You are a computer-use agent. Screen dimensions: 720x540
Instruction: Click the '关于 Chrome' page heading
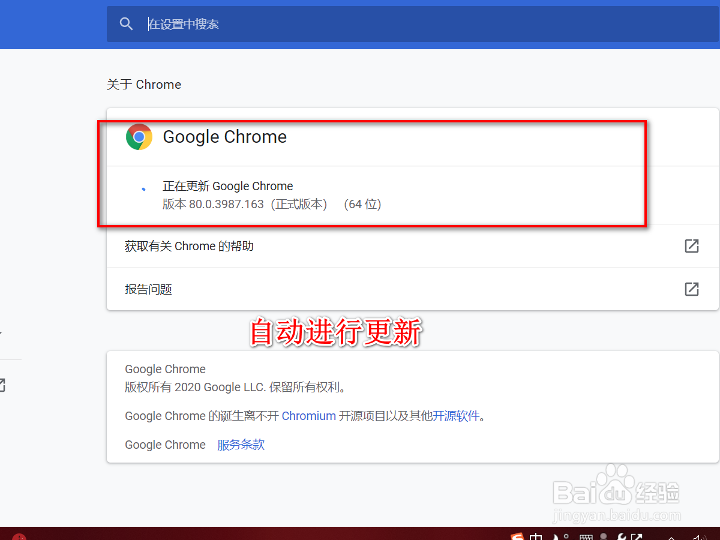(144, 85)
